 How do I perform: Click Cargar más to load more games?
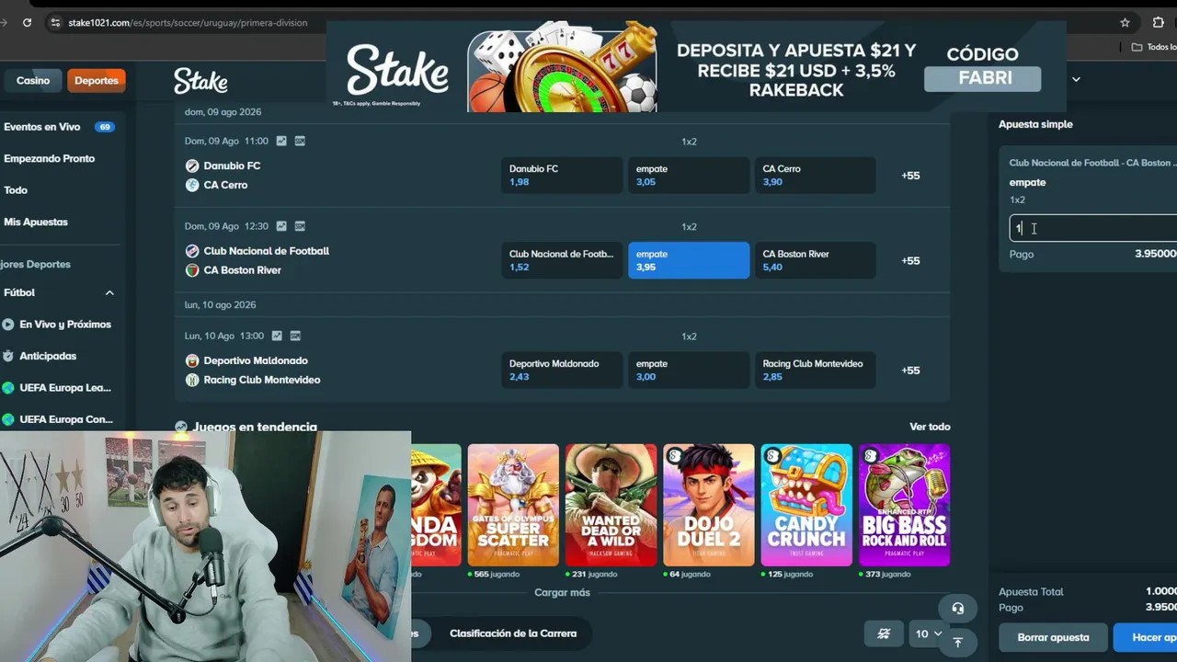[x=562, y=593]
